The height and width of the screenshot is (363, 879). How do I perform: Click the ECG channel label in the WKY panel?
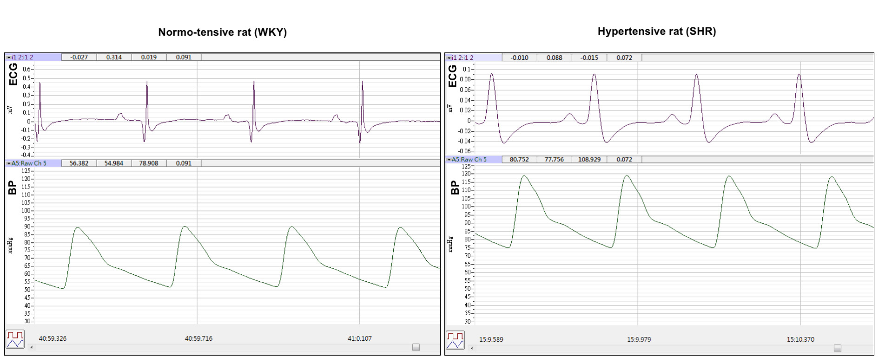(13, 74)
